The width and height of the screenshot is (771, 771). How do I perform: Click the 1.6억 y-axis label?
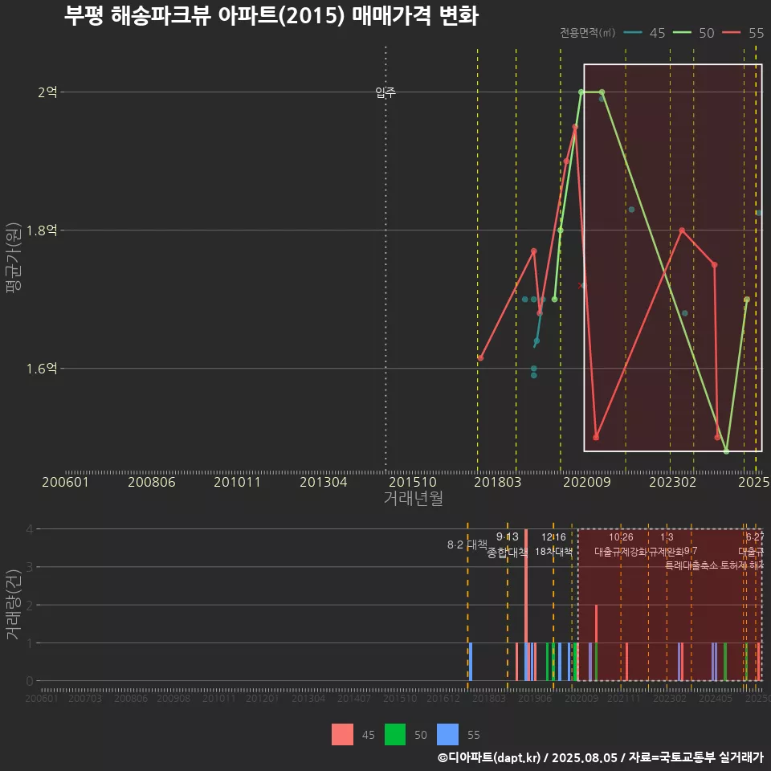(42, 369)
